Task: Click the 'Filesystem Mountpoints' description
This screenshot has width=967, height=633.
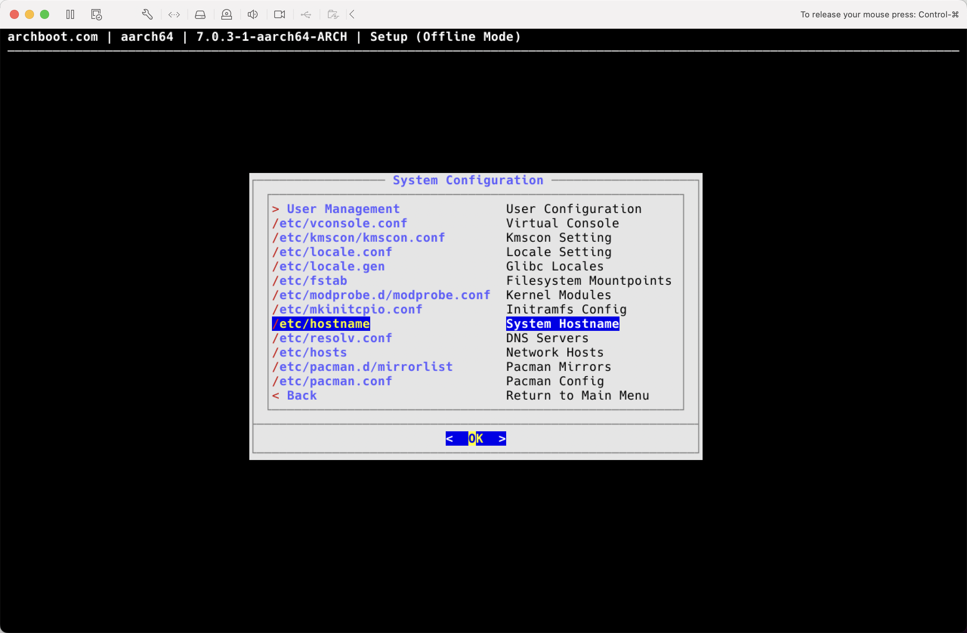Action: [589, 281]
